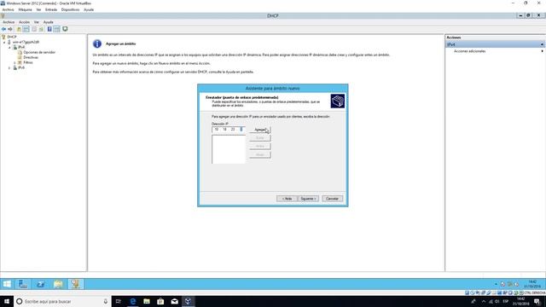Expand Acciones adicionales submenu arrow
Viewport: 546px width, 307px height.
point(542,51)
